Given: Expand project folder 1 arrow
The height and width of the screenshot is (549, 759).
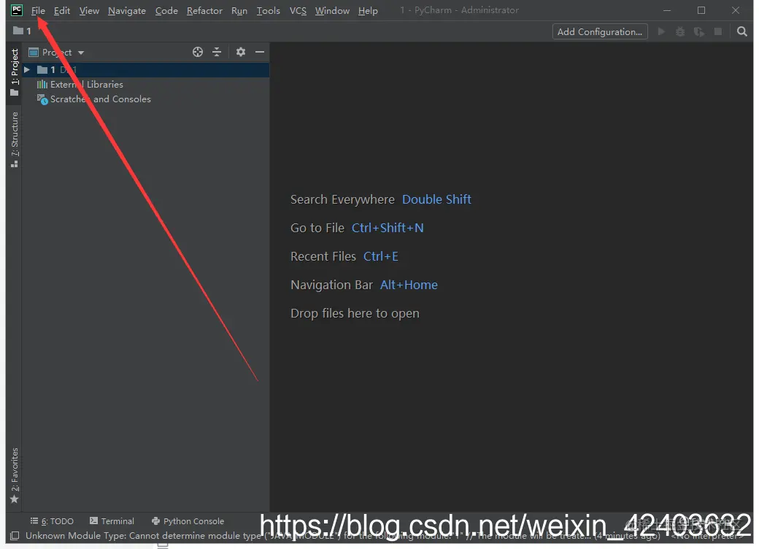Looking at the screenshot, I should (x=27, y=69).
